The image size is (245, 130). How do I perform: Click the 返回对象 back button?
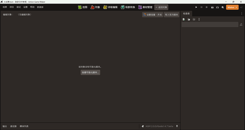pyautogui.click(x=161, y=7)
